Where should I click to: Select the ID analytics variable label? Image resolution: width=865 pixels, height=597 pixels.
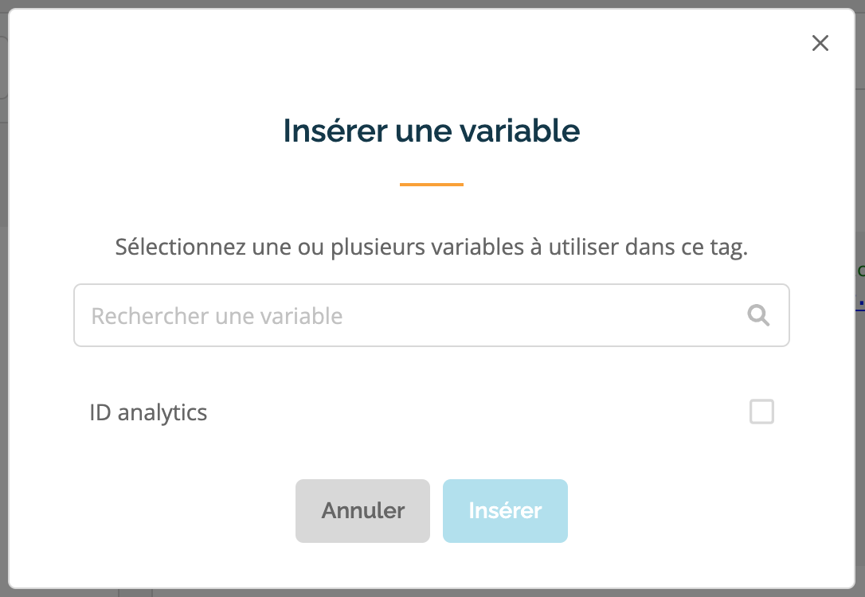148,413
